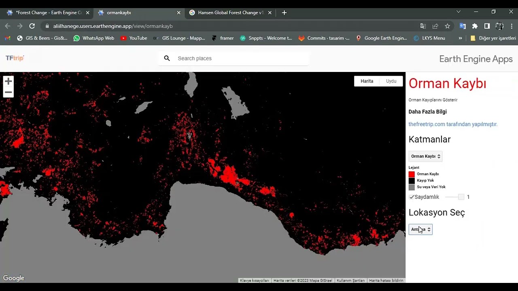Screen dimensions: 518x291
Task: Close the ormankaybı tab
Action: (x=178, y=13)
